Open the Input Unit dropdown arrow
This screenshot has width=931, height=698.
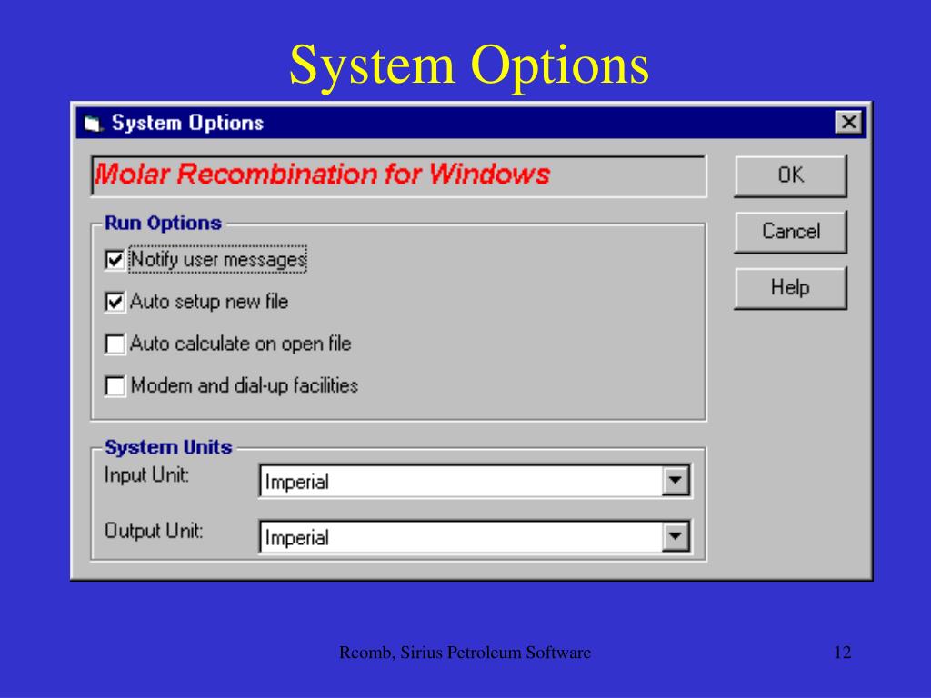(676, 481)
